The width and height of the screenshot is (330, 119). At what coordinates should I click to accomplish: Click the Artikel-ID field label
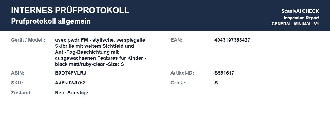(182, 73)
